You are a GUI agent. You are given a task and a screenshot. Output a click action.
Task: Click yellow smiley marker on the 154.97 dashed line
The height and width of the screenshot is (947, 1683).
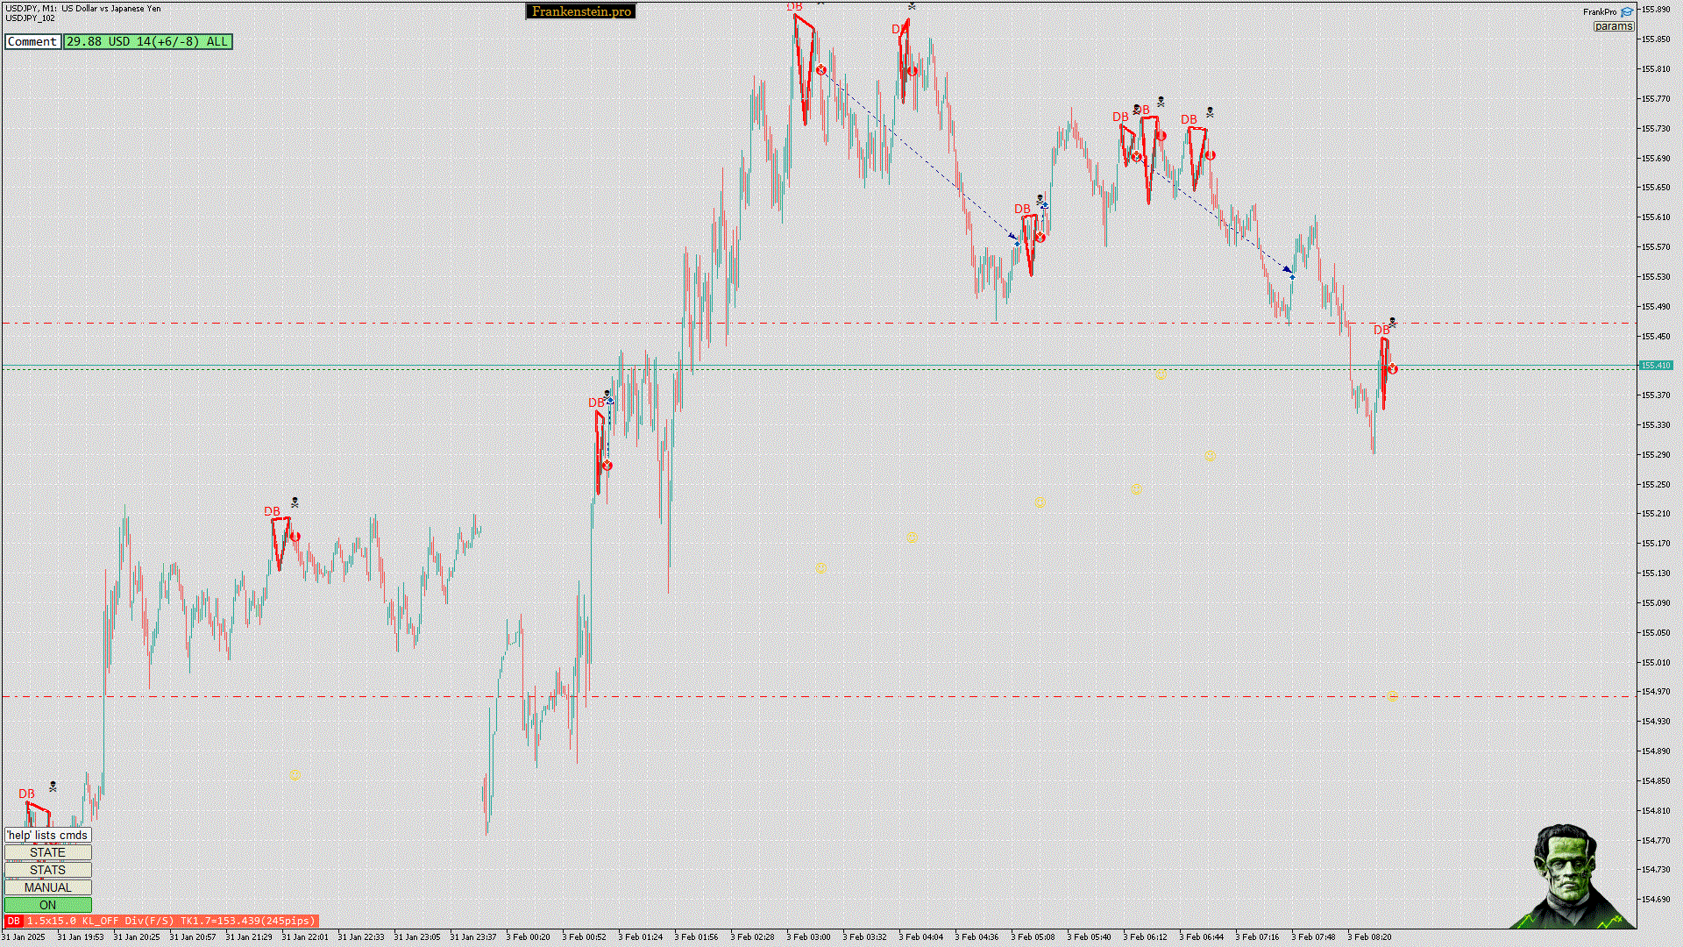click(x=1393, y=695)
